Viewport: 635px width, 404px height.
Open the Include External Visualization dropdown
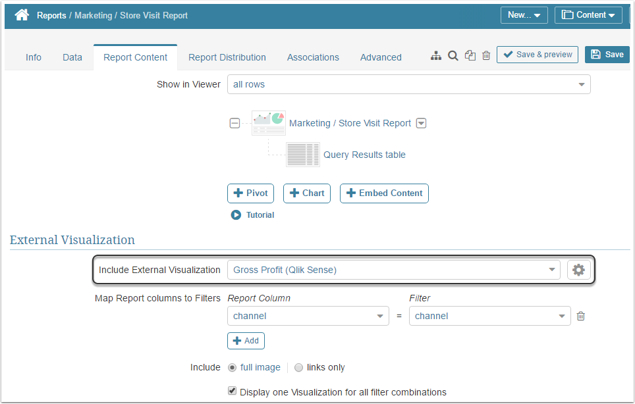pos(394,270)
